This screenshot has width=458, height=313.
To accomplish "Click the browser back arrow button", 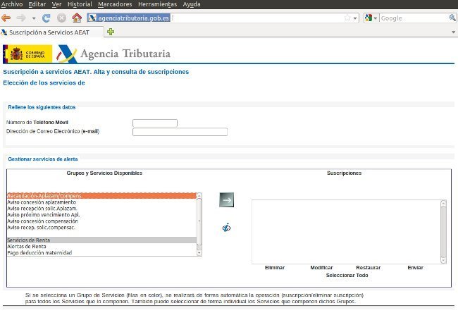I will pyautogui.click(x=8, y=18).
